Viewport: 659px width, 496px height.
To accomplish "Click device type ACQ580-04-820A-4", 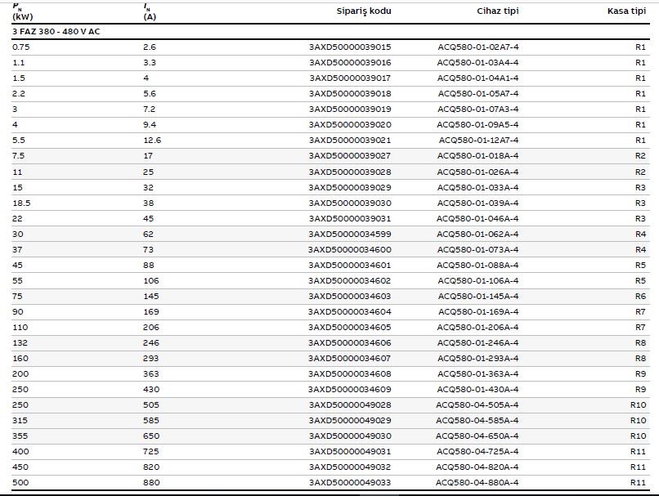I will [477, 467].
